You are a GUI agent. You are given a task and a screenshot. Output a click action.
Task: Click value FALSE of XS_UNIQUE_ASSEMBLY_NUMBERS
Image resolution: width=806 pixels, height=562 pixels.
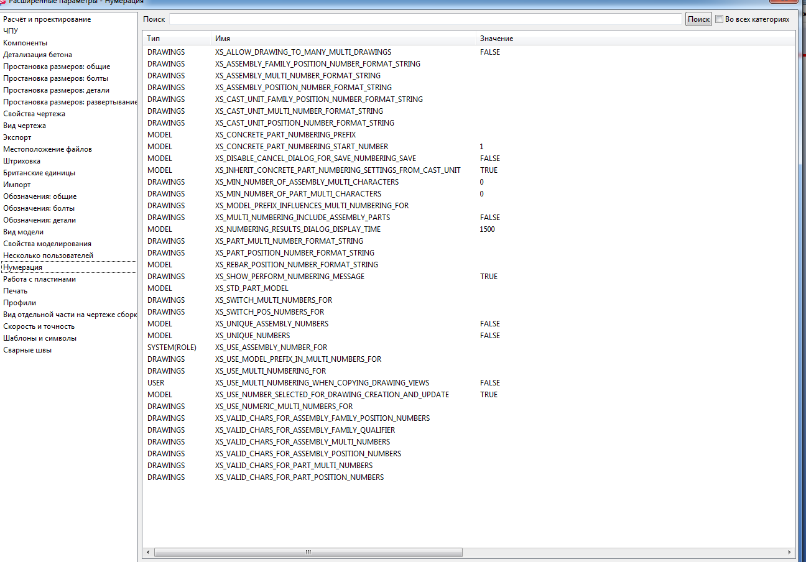(x=490, y=324)
